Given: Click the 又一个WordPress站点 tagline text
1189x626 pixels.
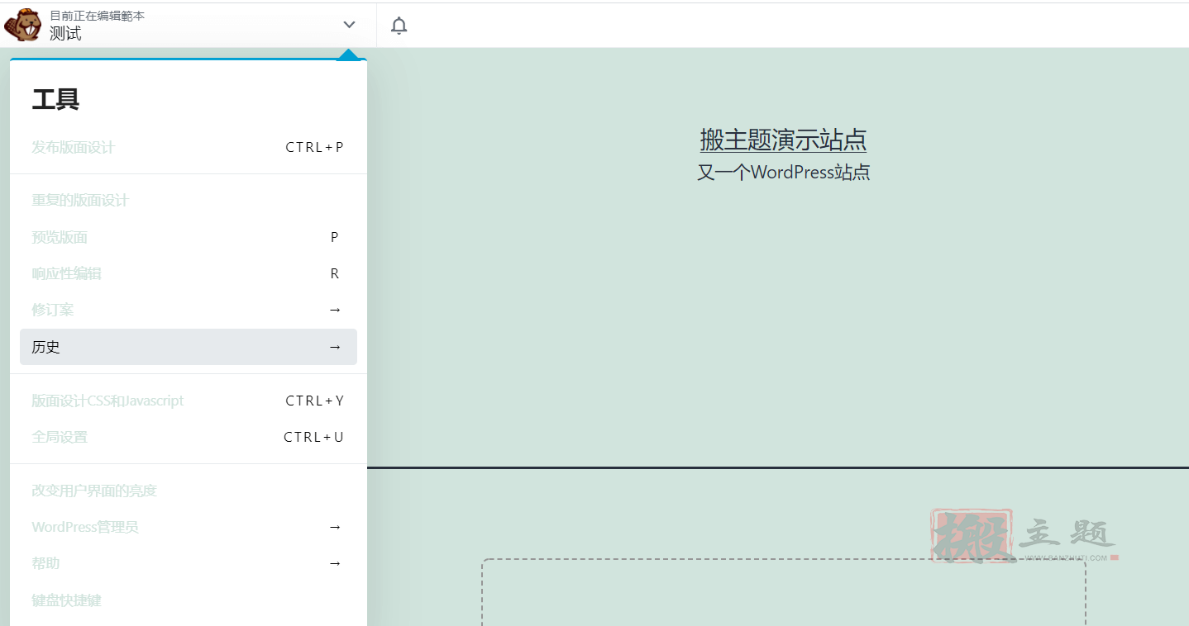Looking at the screenshot, I should [783, 172].
